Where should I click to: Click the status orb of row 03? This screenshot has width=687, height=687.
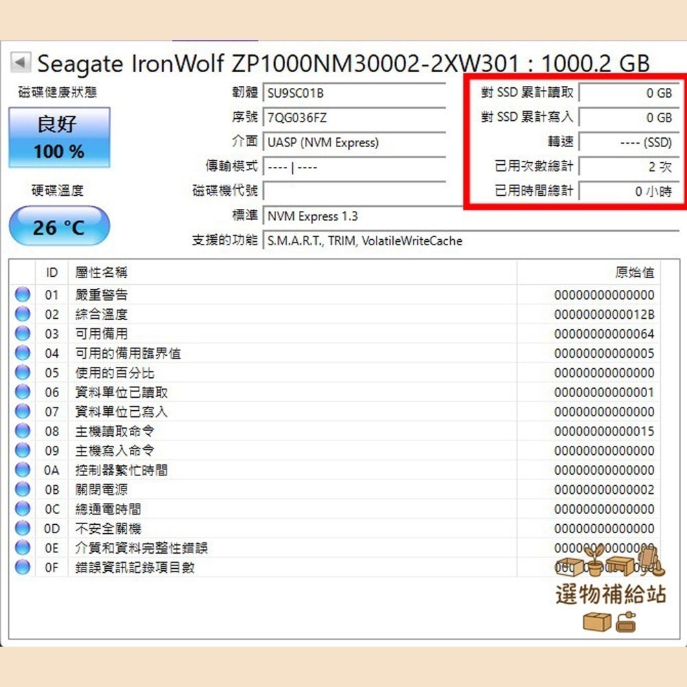(x=23, y=333)
